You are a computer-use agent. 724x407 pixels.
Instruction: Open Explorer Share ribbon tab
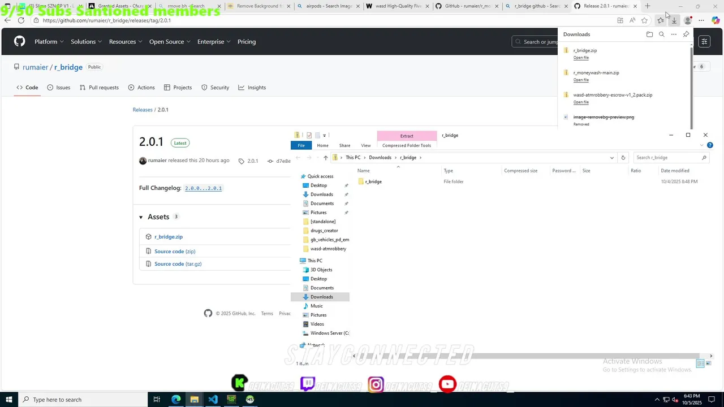pos(344,145)
